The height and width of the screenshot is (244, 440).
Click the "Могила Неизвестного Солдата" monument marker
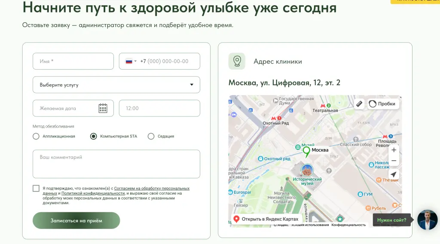point(281,189)
